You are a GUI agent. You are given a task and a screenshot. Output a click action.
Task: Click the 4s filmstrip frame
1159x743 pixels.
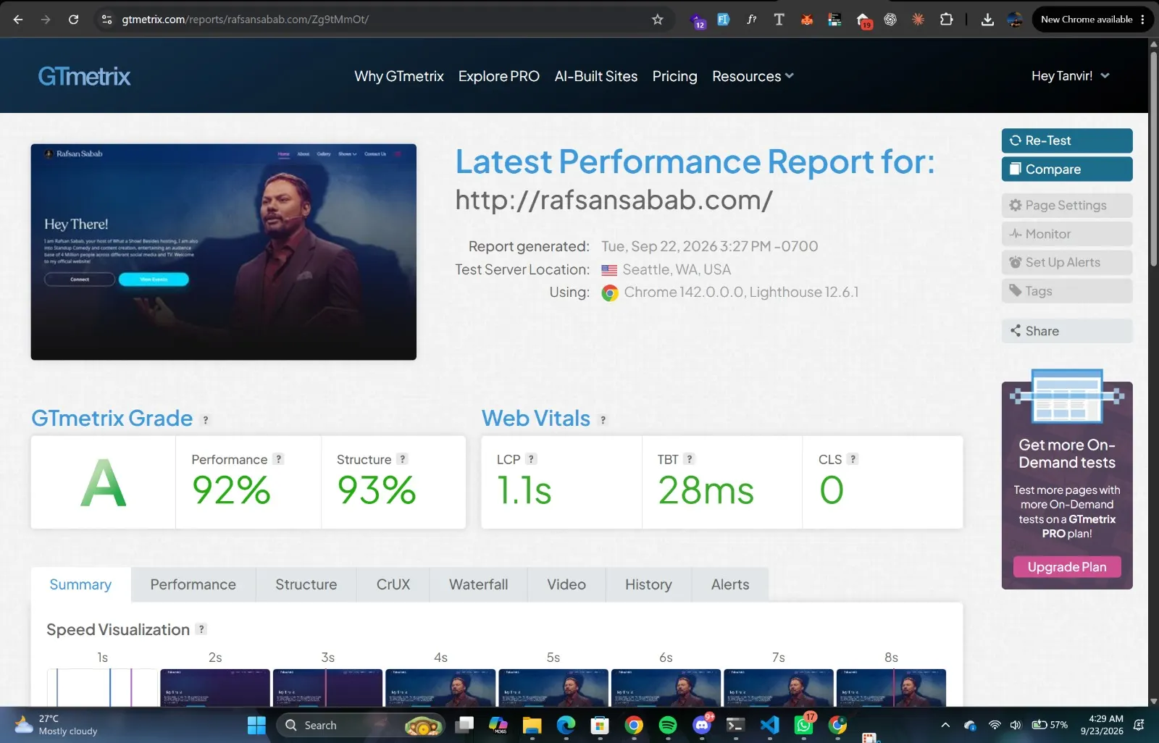coord(440,687)
